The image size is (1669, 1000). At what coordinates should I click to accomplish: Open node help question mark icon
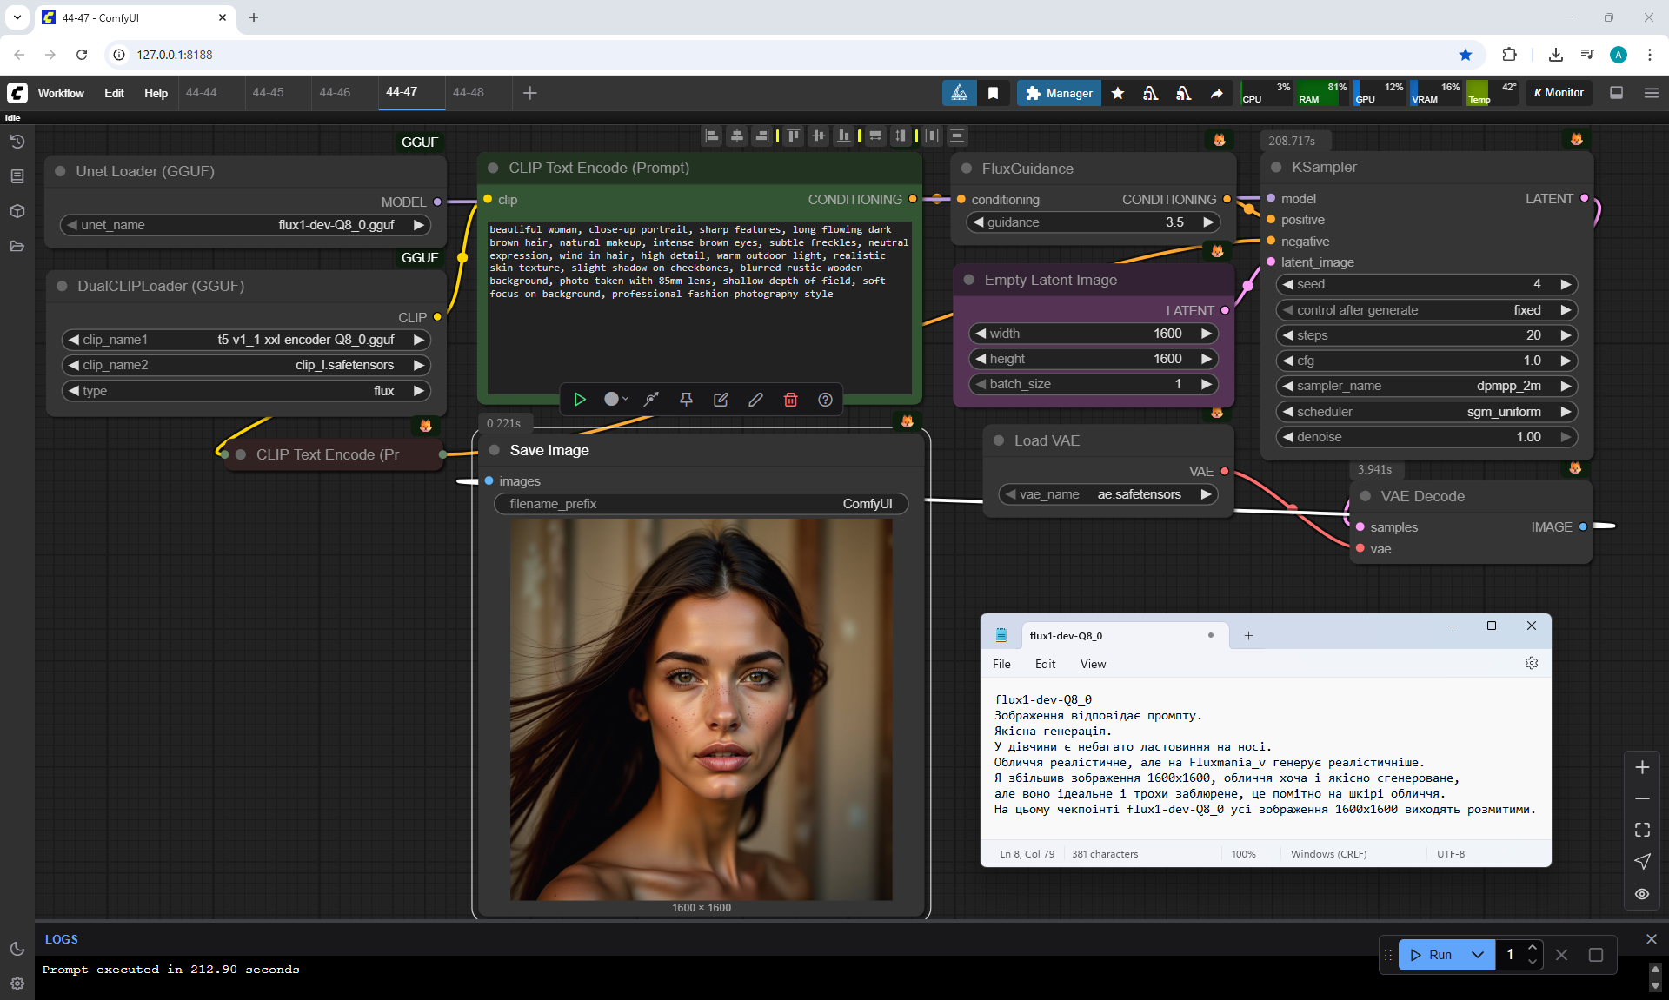click(825, 400)
